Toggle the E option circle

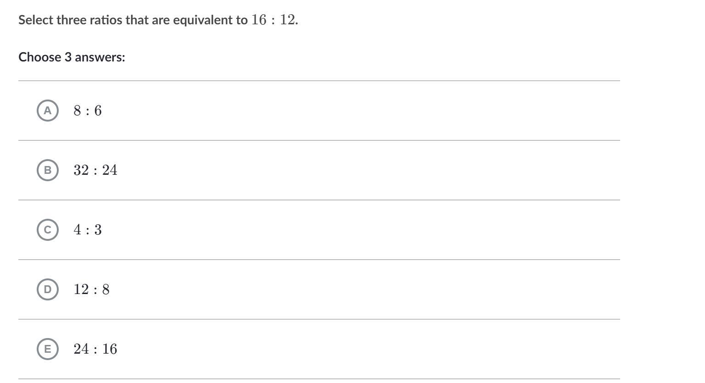[48, 349]
